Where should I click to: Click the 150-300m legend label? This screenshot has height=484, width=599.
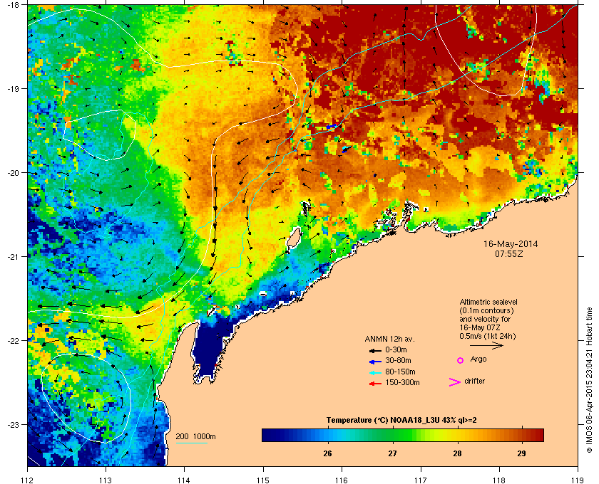pos(402,382)
